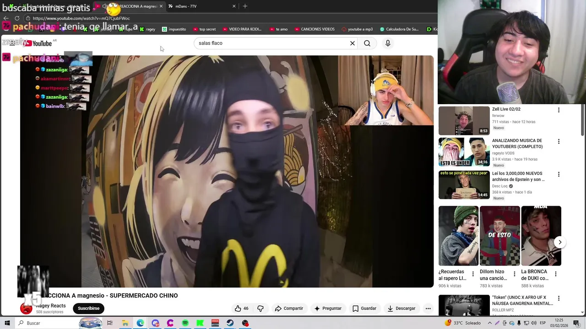The image size is (586, 329).
Task: Show hidden system tray icons
Action: click(490, 323)
